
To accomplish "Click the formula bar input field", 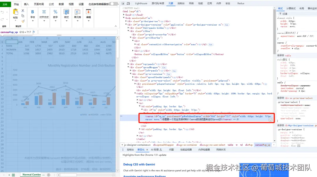I will click(78, 32).
